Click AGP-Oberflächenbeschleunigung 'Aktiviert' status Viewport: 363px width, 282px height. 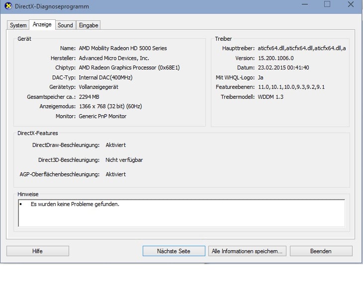(x=115, y=174)
